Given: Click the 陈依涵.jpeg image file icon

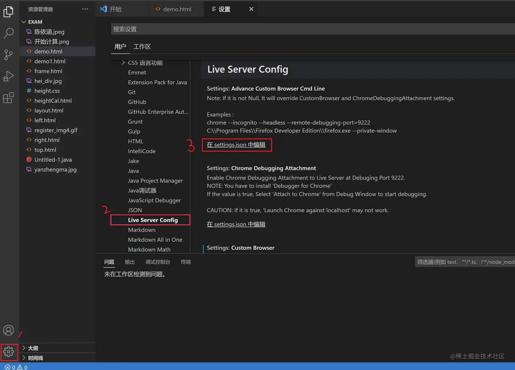Looking at the screenshot, I should click(29, 32).
